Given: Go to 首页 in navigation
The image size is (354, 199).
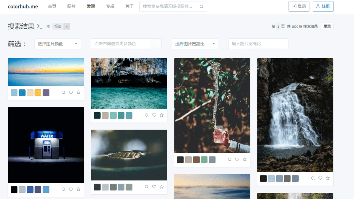Looking at the screenshot, I should [x=52, y=6].
